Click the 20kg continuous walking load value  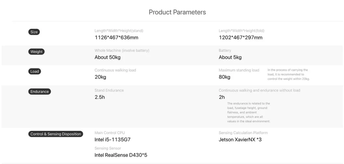[100, 77]
